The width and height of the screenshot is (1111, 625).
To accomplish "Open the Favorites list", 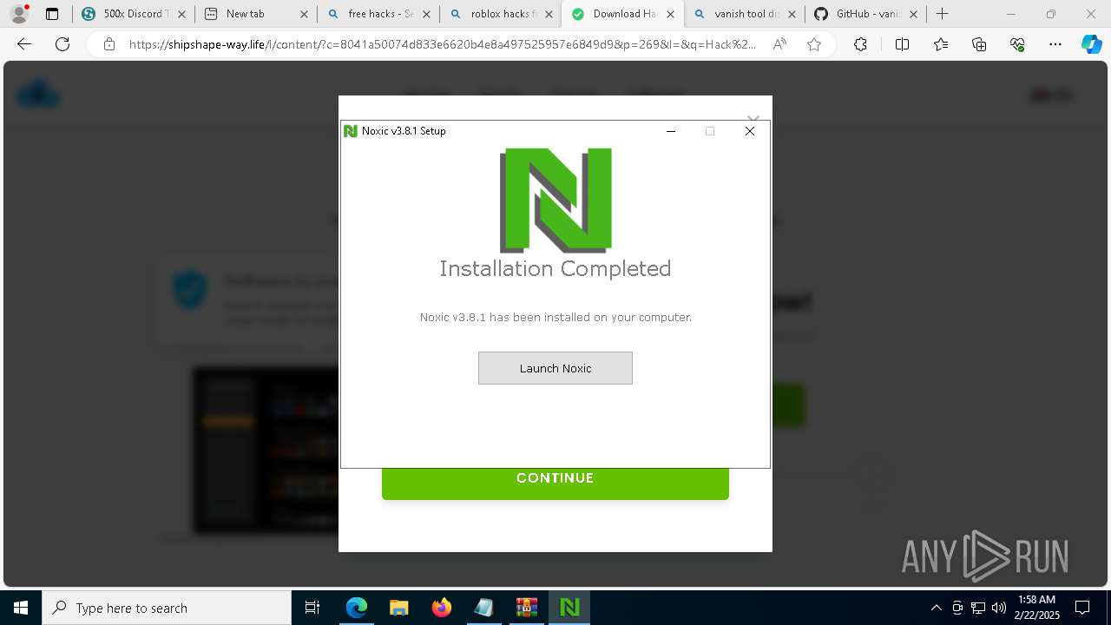I will (x=942, y=44).
